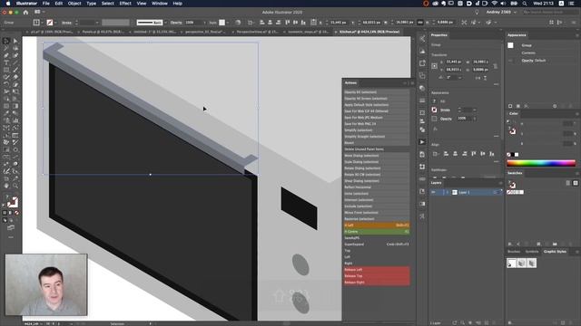Open more options dots under Align
Screen dimensions: 581x326
click(496, 161)
